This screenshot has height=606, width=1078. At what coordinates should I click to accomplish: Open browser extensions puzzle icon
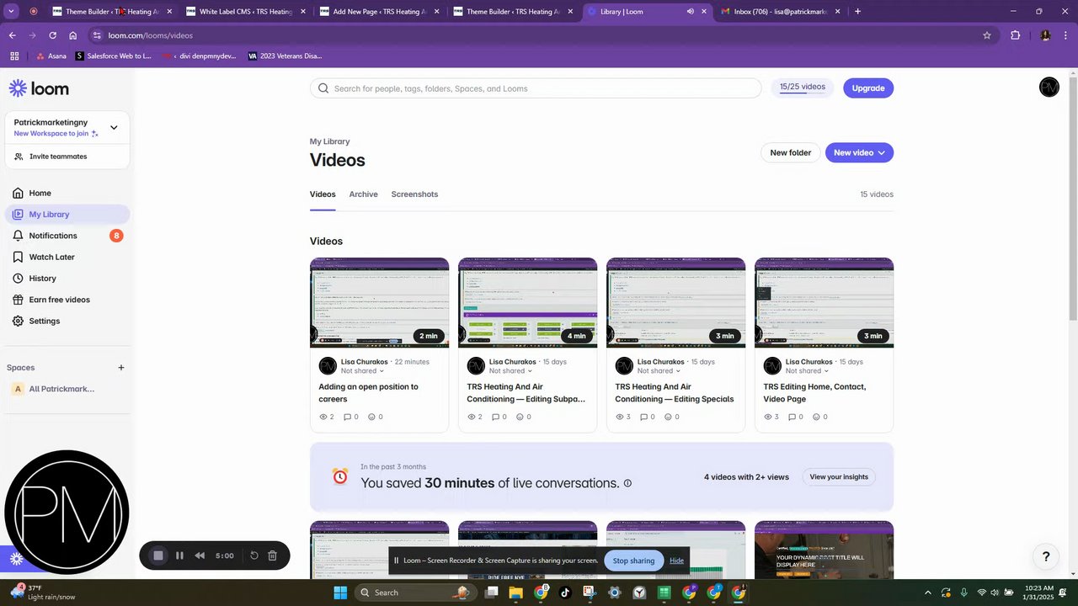(1015, 35)
